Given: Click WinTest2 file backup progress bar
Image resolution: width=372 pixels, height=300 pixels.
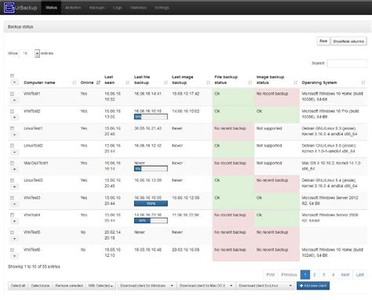Looking at the screenshot, I should [151, 117].
